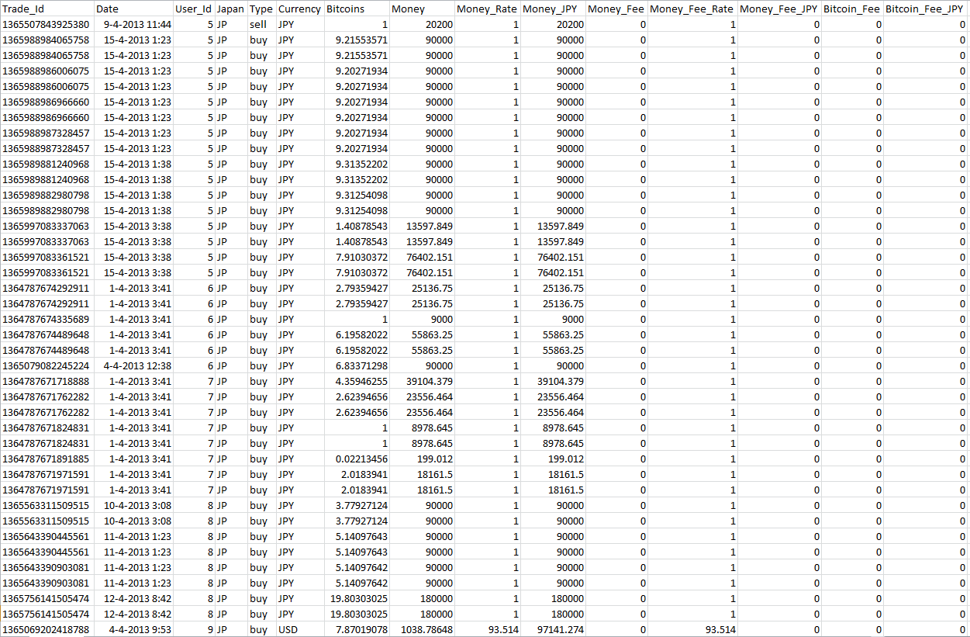Click the Money_JPY column header
The height and width of the screenshot is (637, 970).
(x=553, y=9)
